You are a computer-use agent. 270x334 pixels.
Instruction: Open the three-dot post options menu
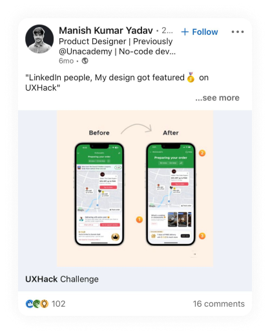(238, 32)
